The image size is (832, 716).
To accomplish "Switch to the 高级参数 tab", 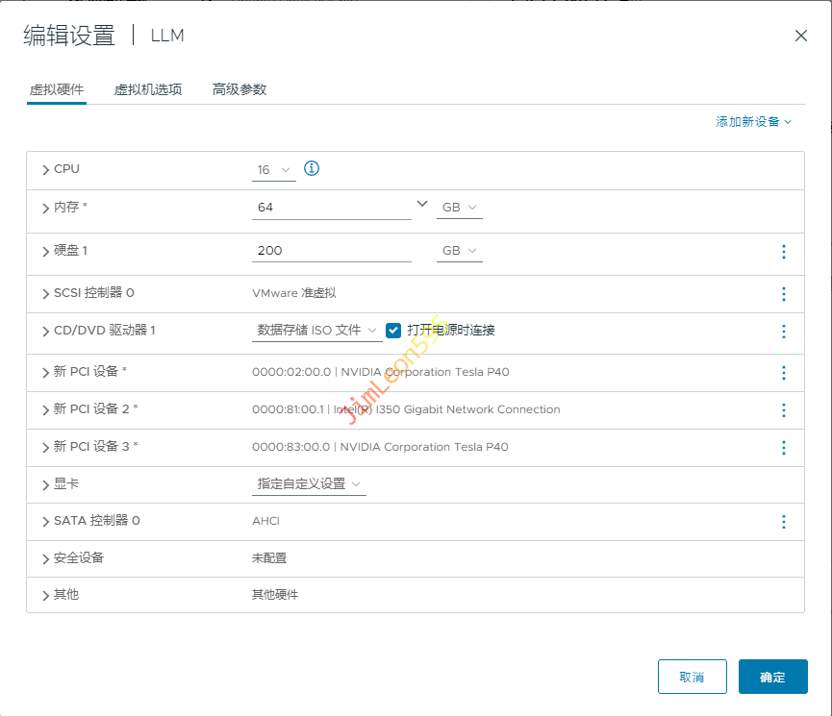I will [x=240, y=89].
